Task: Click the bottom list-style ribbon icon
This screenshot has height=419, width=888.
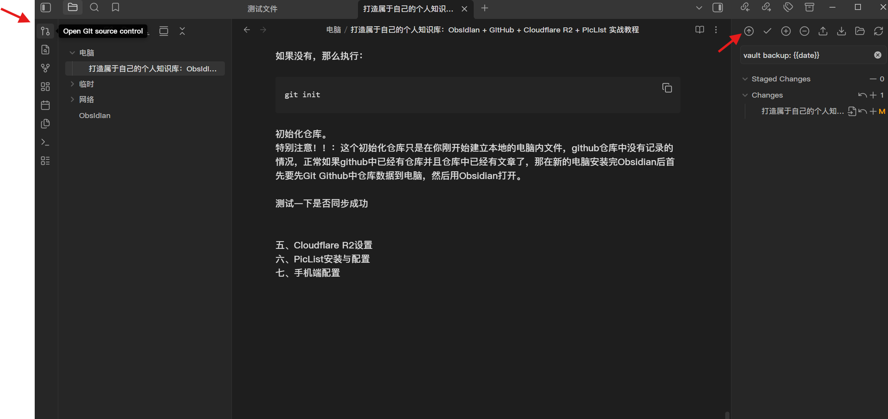Action: 45,161
